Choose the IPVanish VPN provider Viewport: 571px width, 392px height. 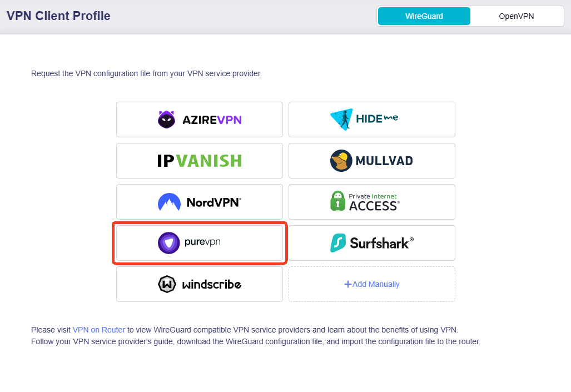[x=199, y=160]
